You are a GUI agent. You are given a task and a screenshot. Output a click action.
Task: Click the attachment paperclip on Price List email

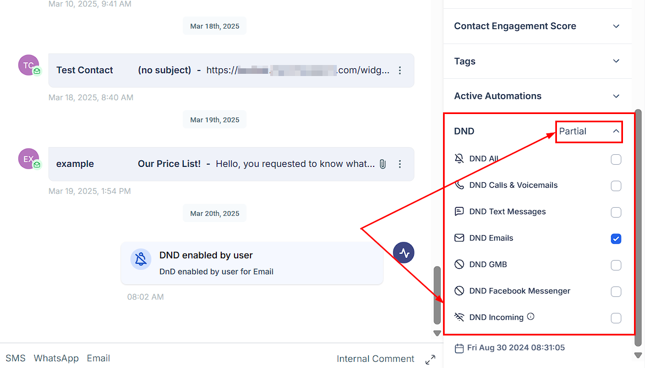coord(383,164)
